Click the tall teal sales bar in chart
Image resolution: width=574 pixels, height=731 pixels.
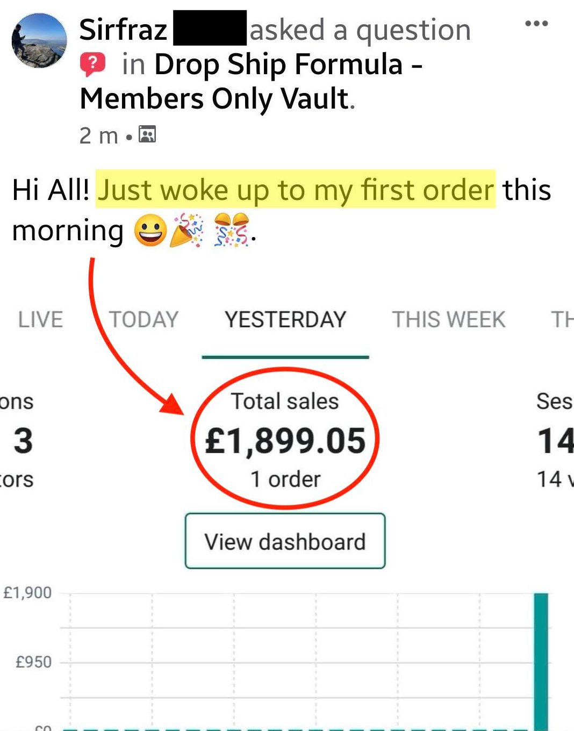point(541,661)
